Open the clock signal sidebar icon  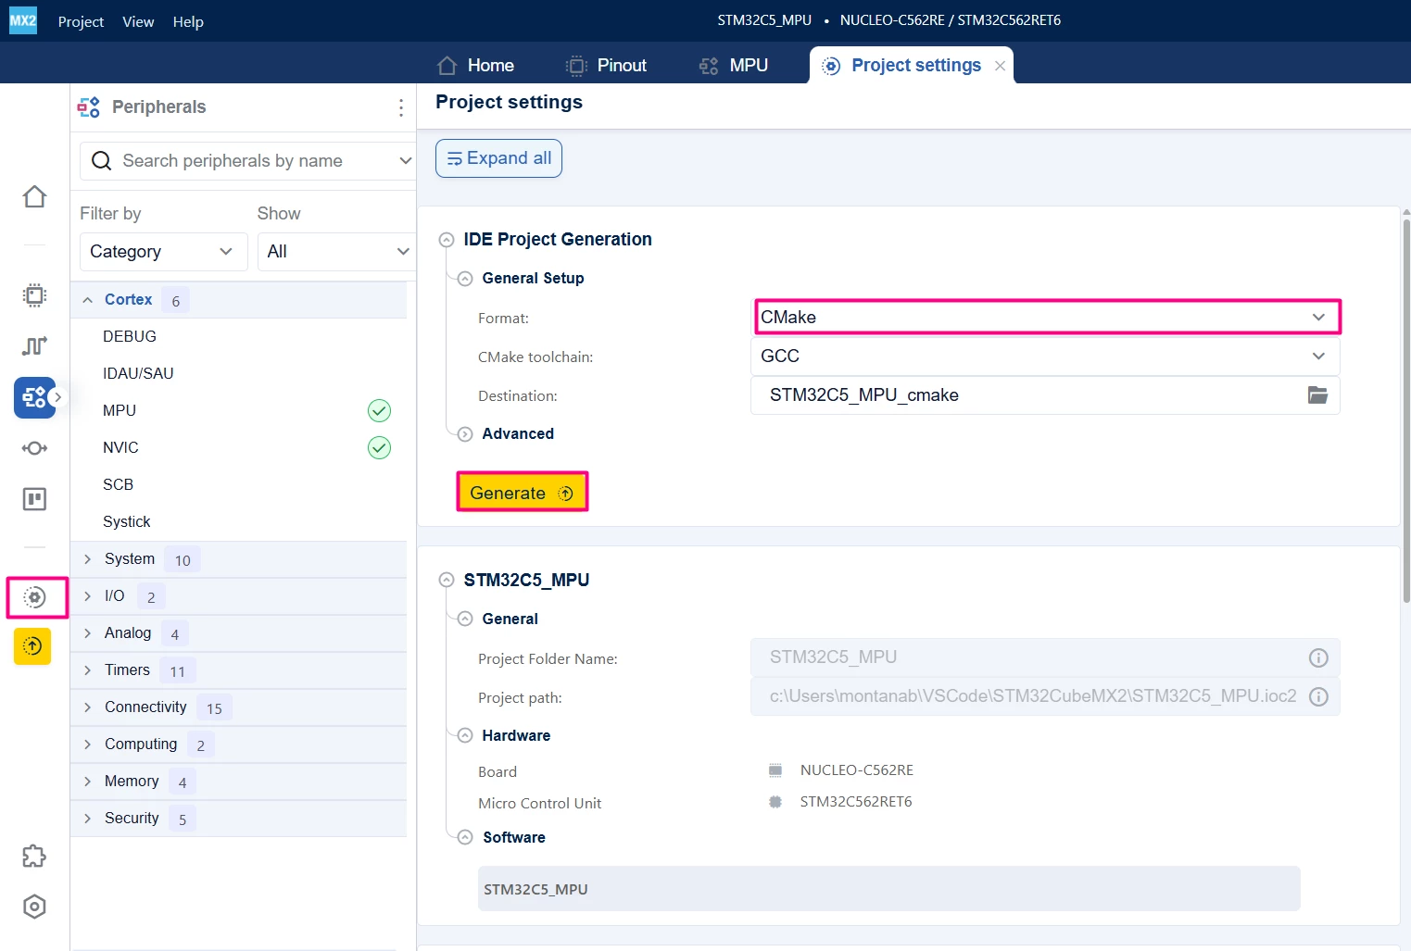pyautogui.click(x=34, y=345)
